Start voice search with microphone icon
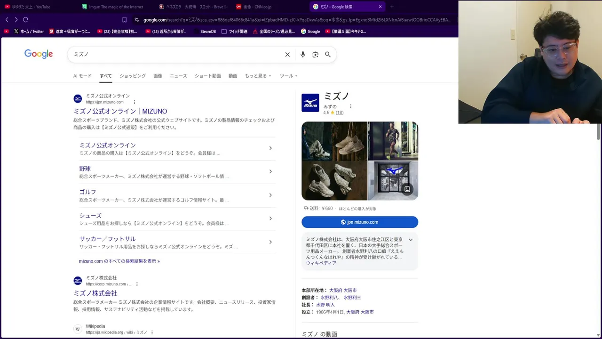602x339 pixels. click(303, 55)
